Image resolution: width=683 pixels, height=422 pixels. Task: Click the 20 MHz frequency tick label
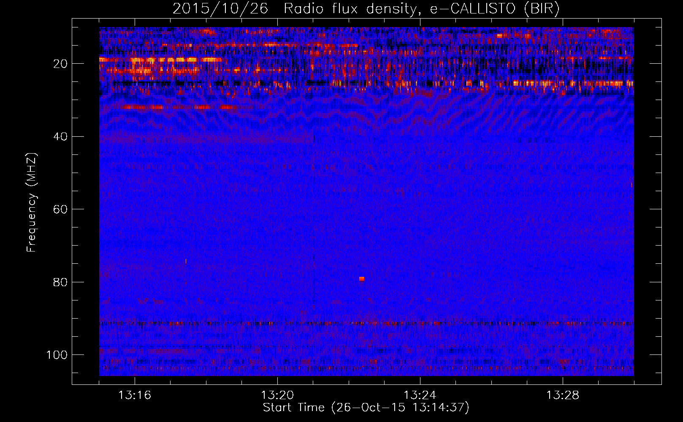coord(60,64)
